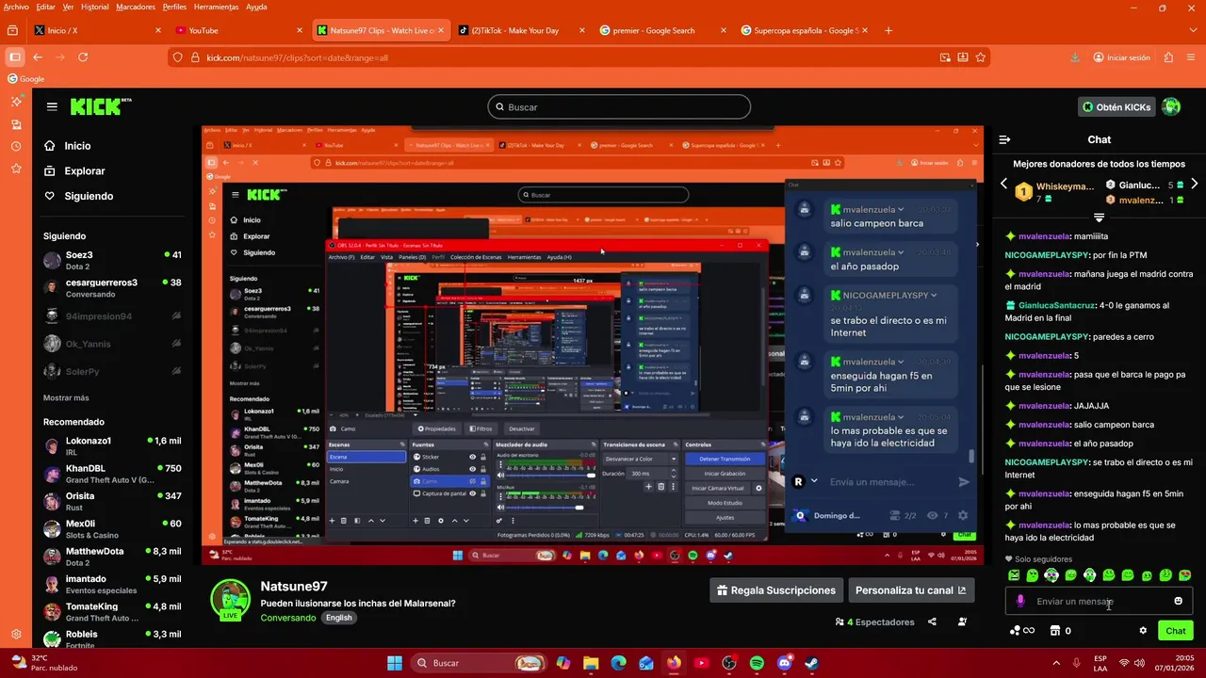Switch to the Supercopa española tab
The width and height of the screenshot is (1206, 678).
[x=804, y=30]
